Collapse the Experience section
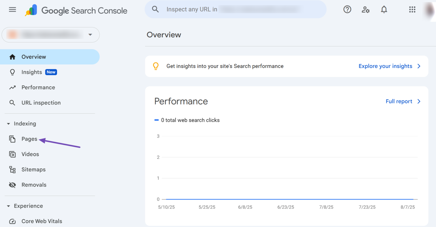This screenshot has width=436, height=227. point(9,206)
